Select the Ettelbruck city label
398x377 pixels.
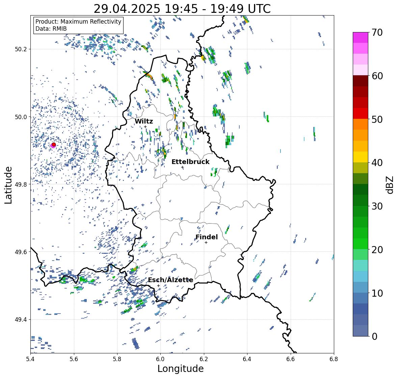[190, 162]
